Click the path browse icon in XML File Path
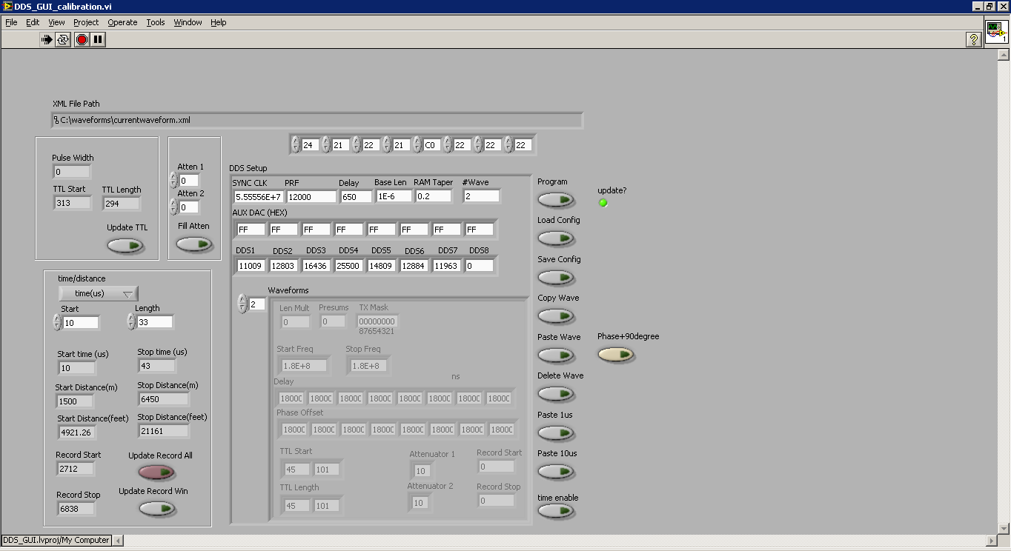Image resolution: width=1011 pixels, height=551 pixels. pyautogui.click(x=56, y=120)
